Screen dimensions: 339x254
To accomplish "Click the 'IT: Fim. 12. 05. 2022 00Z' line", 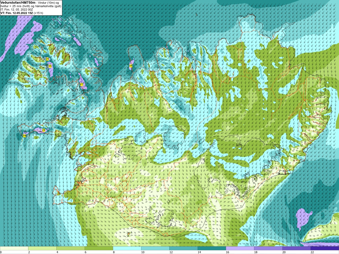I will [17, 10].
